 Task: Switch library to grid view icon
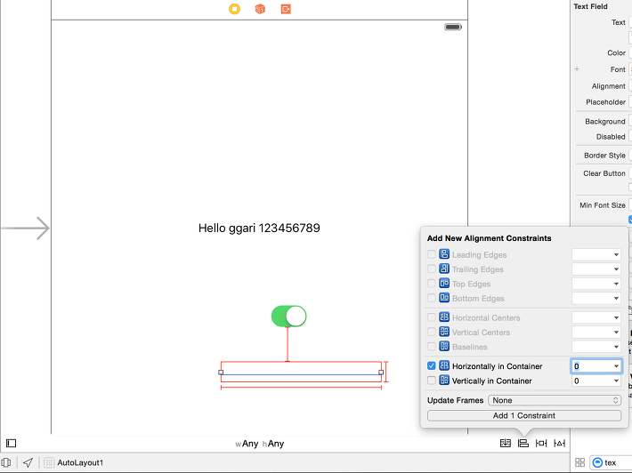point(579,462)
